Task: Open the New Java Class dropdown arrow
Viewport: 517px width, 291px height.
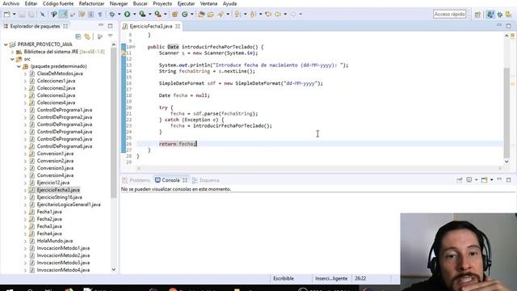Action: [x=192, y=15]
